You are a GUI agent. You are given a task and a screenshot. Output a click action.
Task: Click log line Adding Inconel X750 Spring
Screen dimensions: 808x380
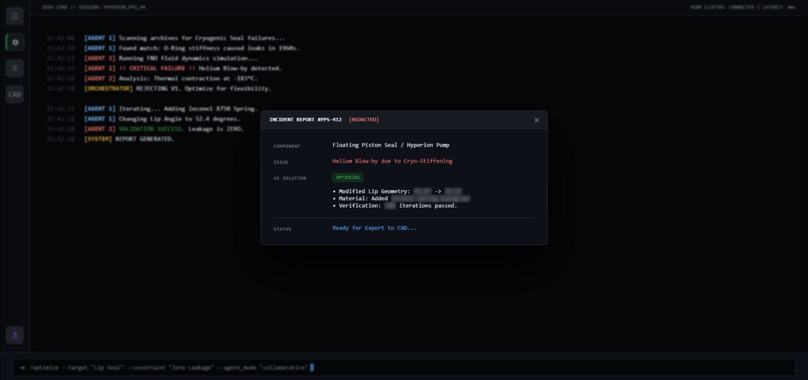152,109
